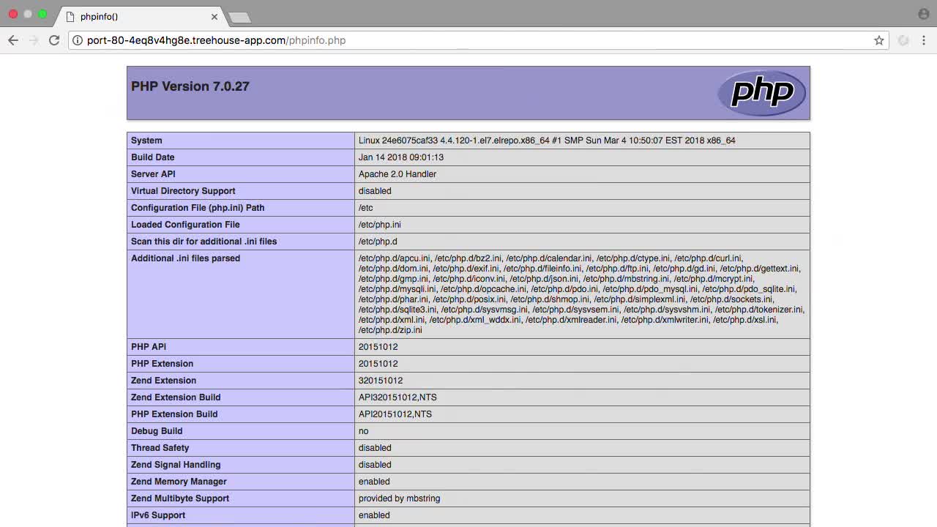Screen dimensions: 937x527
Task: Click the Configuration File (php.ini) Path label
Action: pos(198,208)
